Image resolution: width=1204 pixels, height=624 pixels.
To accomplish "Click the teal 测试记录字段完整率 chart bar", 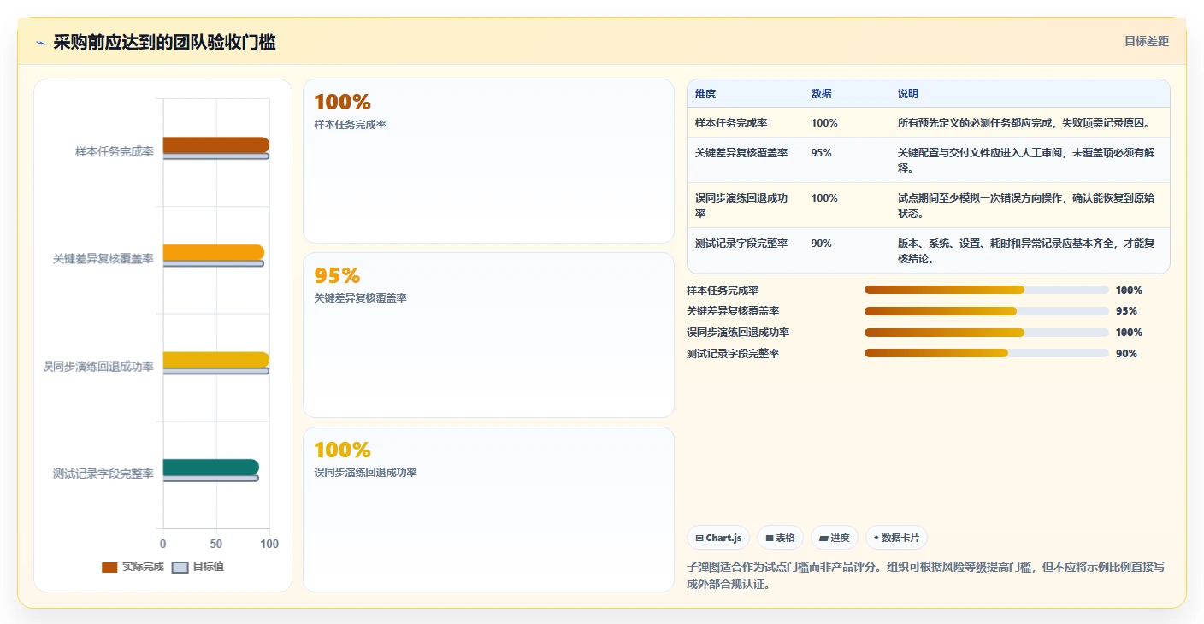I will 211,467.
